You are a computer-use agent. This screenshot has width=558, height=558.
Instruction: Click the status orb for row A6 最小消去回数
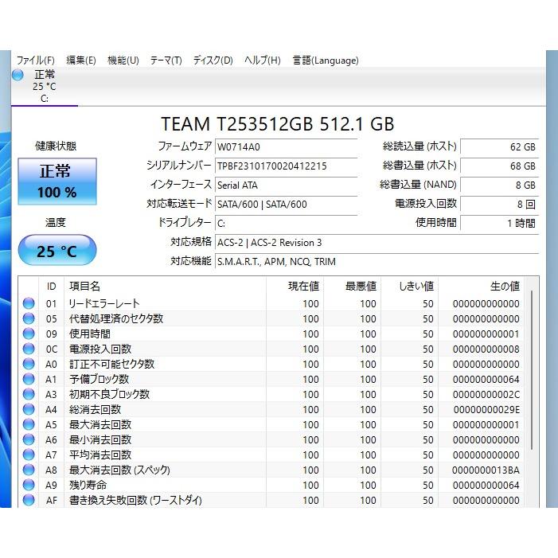pos(29,439)
